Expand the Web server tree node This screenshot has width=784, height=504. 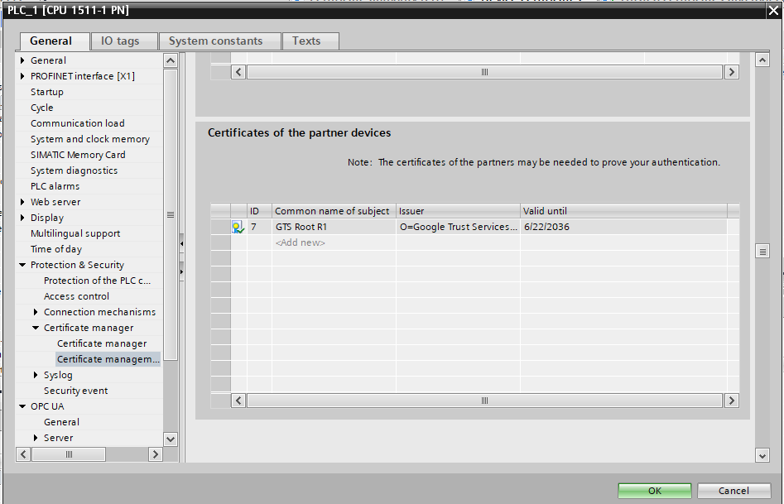click(x=23, y=202)
